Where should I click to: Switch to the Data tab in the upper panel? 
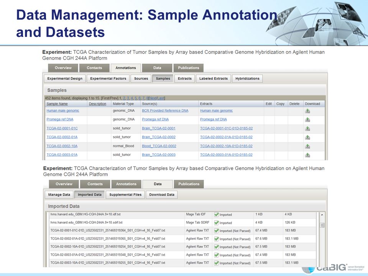[x=157, y=68]
